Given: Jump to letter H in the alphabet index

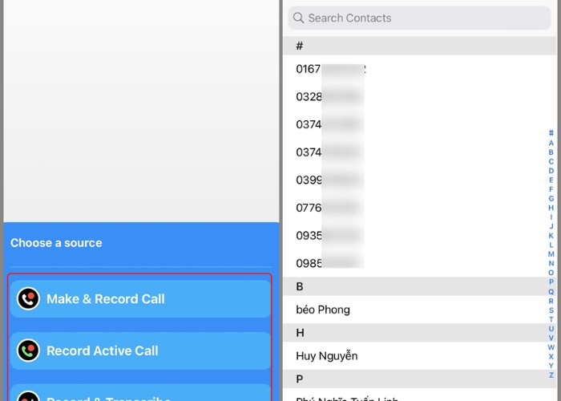Looking at the screenshot, I should (551, 208).
